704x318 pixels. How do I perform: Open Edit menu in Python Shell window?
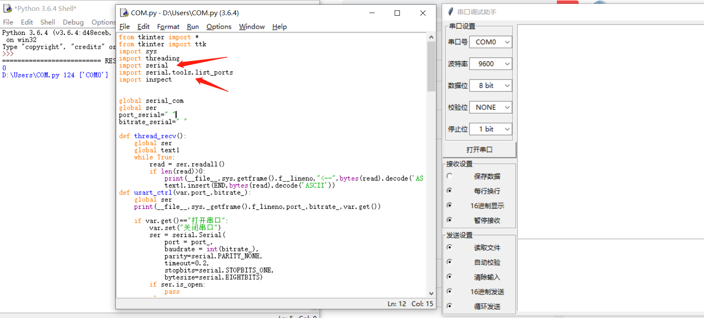pyautogui.click(x=27, y=22)
